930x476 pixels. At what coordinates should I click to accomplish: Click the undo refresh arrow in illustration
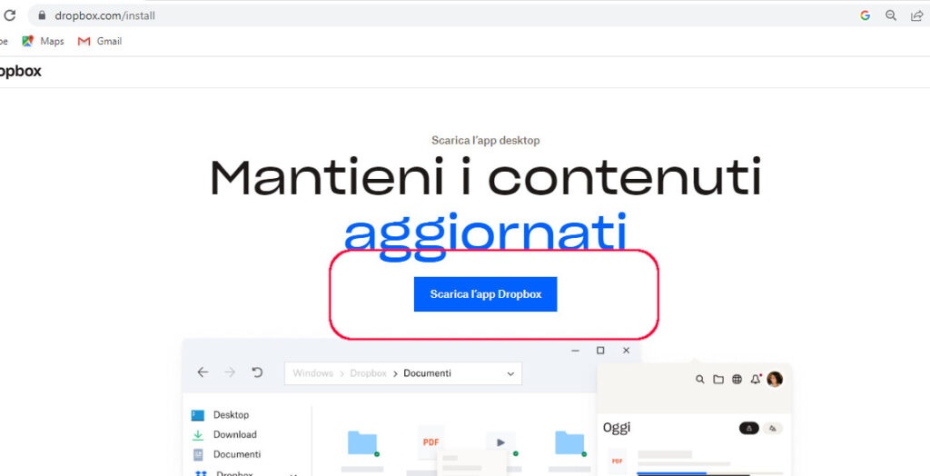point(257,372)
